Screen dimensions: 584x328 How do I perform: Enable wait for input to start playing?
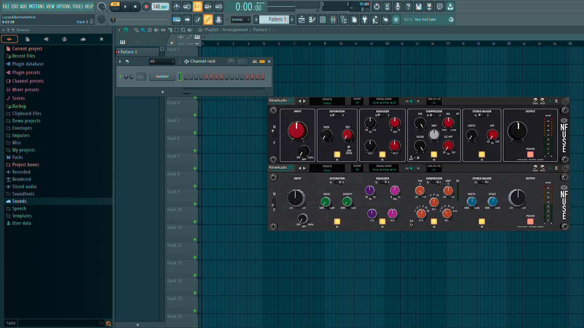(x=187, y=7)
